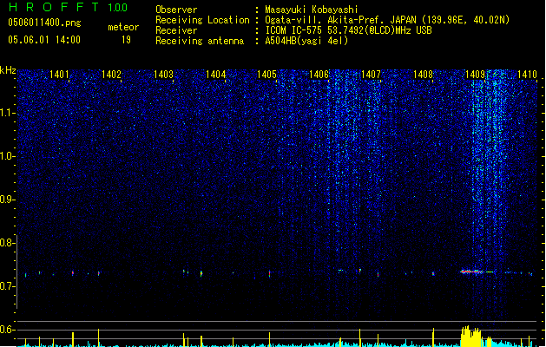
Task: Click the 1404 time marker
Action: 215,75
